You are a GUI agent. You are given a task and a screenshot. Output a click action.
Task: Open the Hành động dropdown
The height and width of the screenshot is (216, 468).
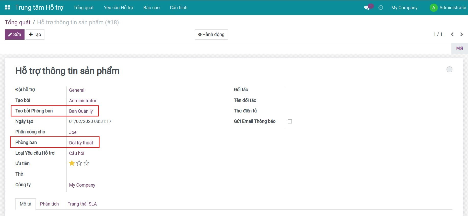tap(211, 35)
